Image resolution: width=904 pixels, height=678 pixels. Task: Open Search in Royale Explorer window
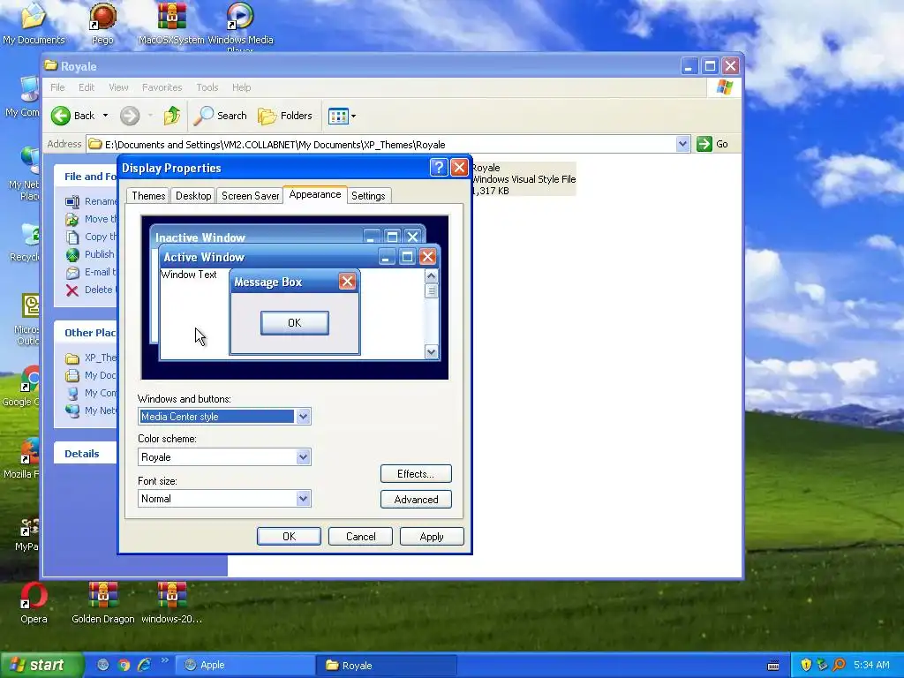[220, 116]
